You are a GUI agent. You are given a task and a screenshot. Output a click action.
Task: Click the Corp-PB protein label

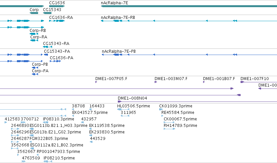click(x=40, y=64)
